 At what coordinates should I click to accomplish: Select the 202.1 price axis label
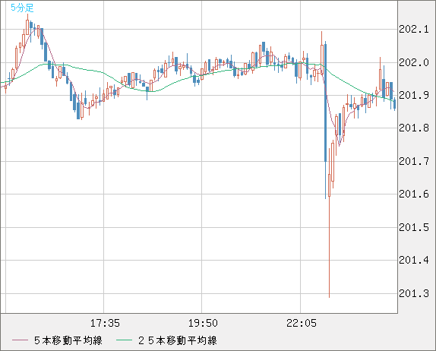[x=414, y=29]
